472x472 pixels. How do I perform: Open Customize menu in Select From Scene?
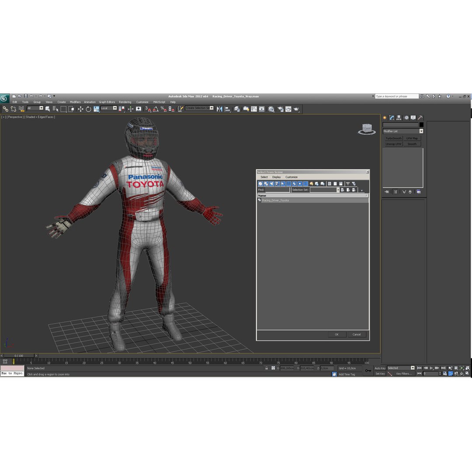click(292, 177)
